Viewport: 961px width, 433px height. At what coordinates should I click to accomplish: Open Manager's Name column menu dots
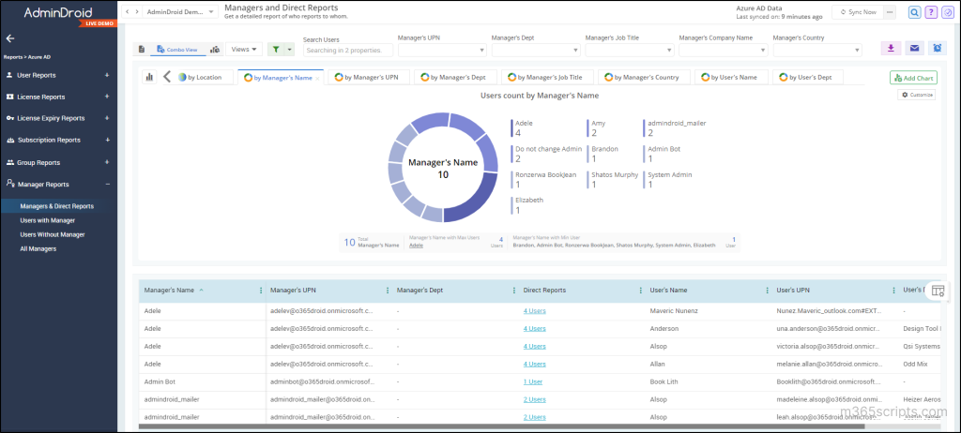point(261,291)
